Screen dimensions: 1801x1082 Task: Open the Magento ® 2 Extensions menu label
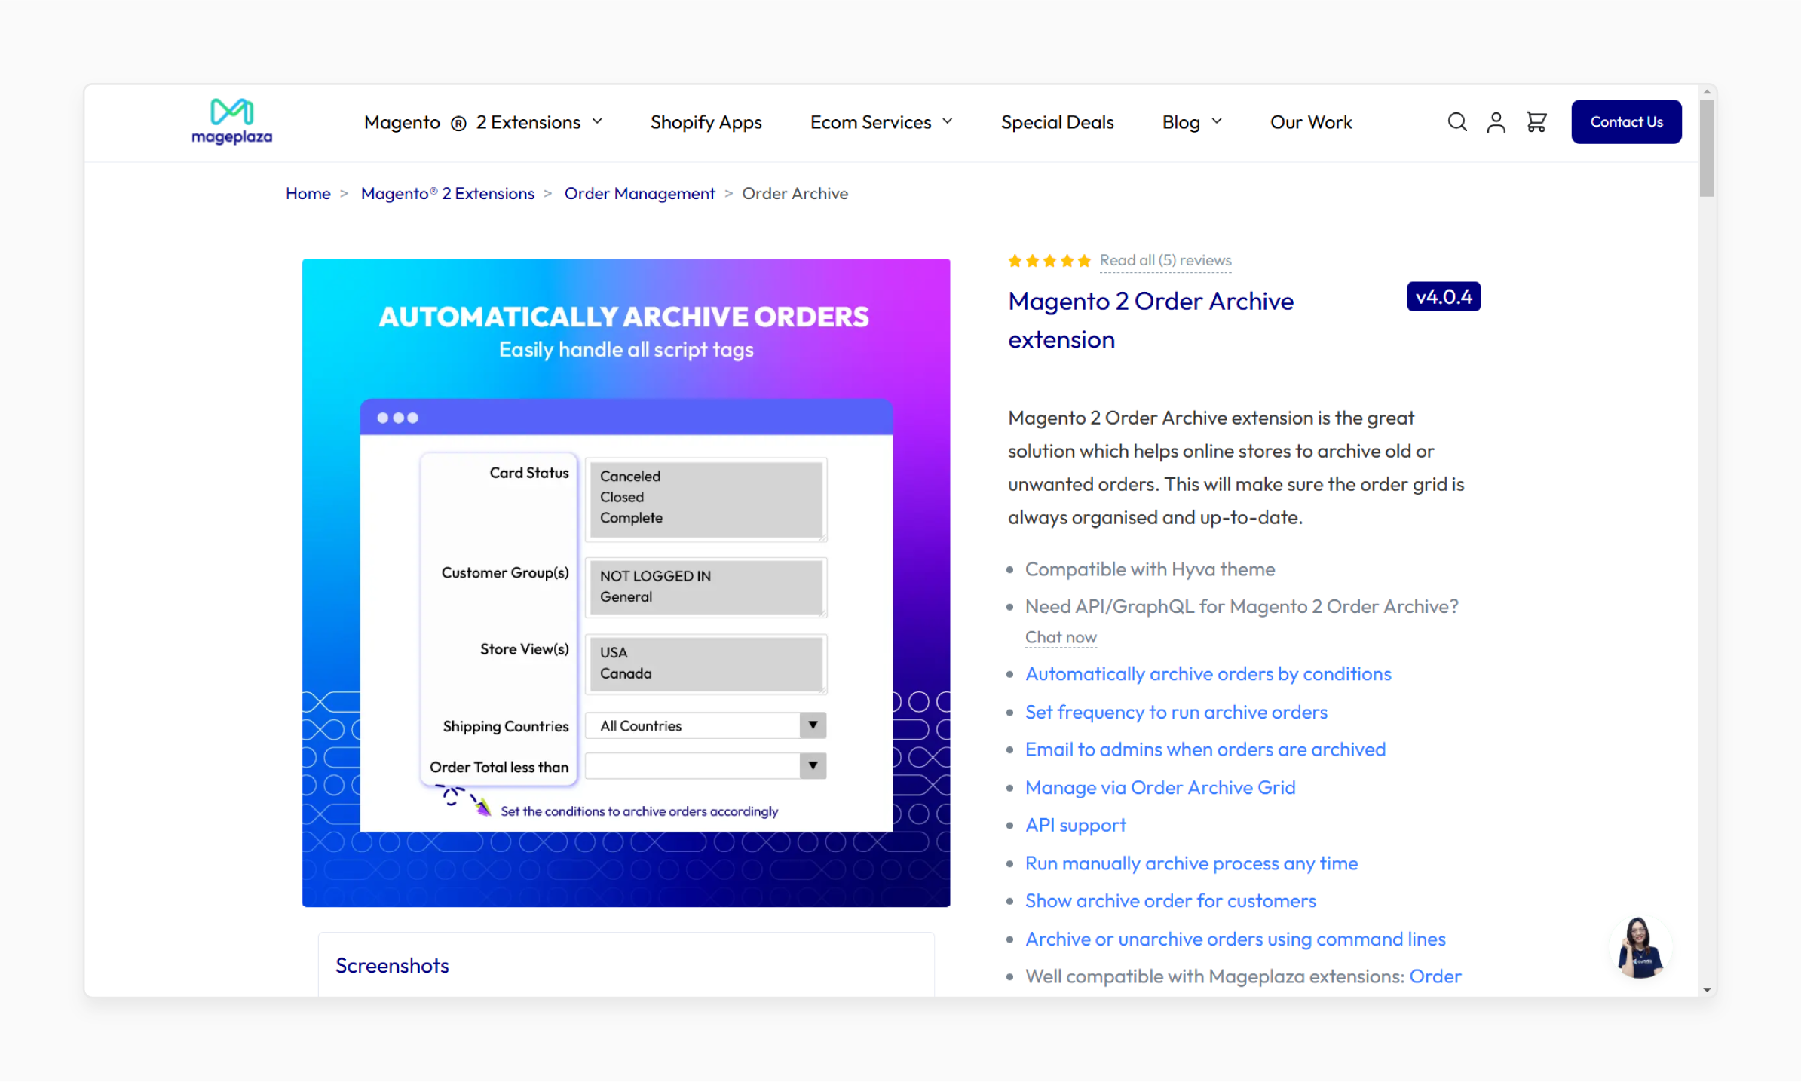pyautogui.click(x=472, y=122)
